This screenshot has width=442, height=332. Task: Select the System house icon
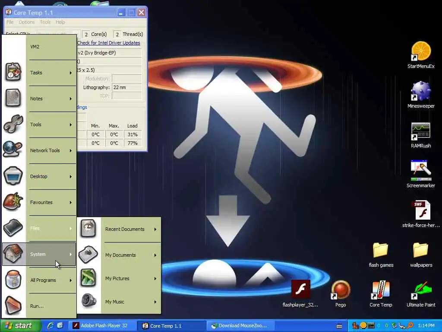(x=13, y=253)
